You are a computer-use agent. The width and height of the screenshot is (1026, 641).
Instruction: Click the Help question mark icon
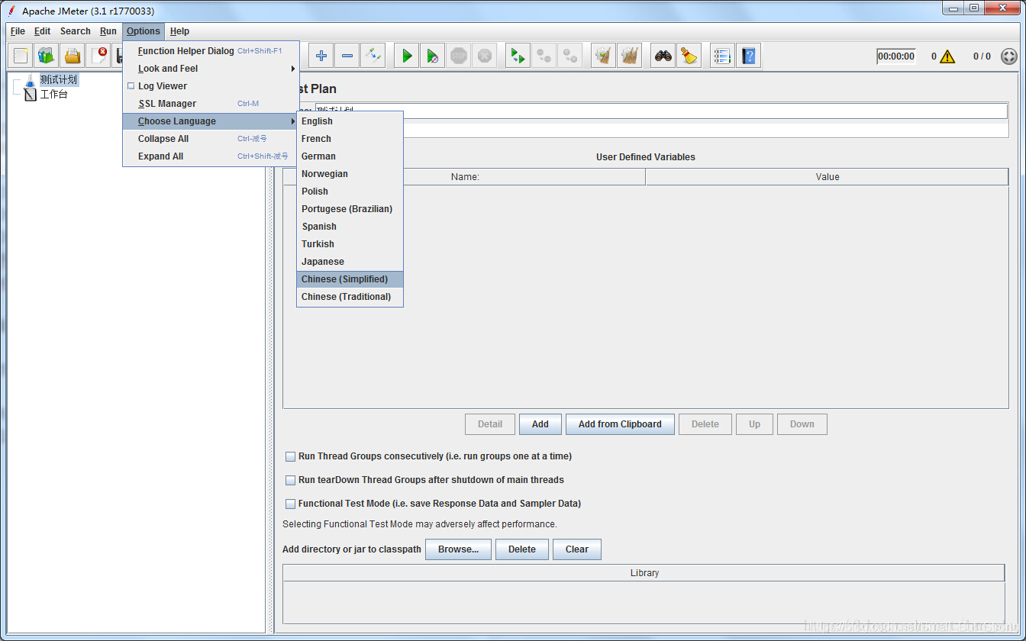pyautogui.click(x=749, y=56)
